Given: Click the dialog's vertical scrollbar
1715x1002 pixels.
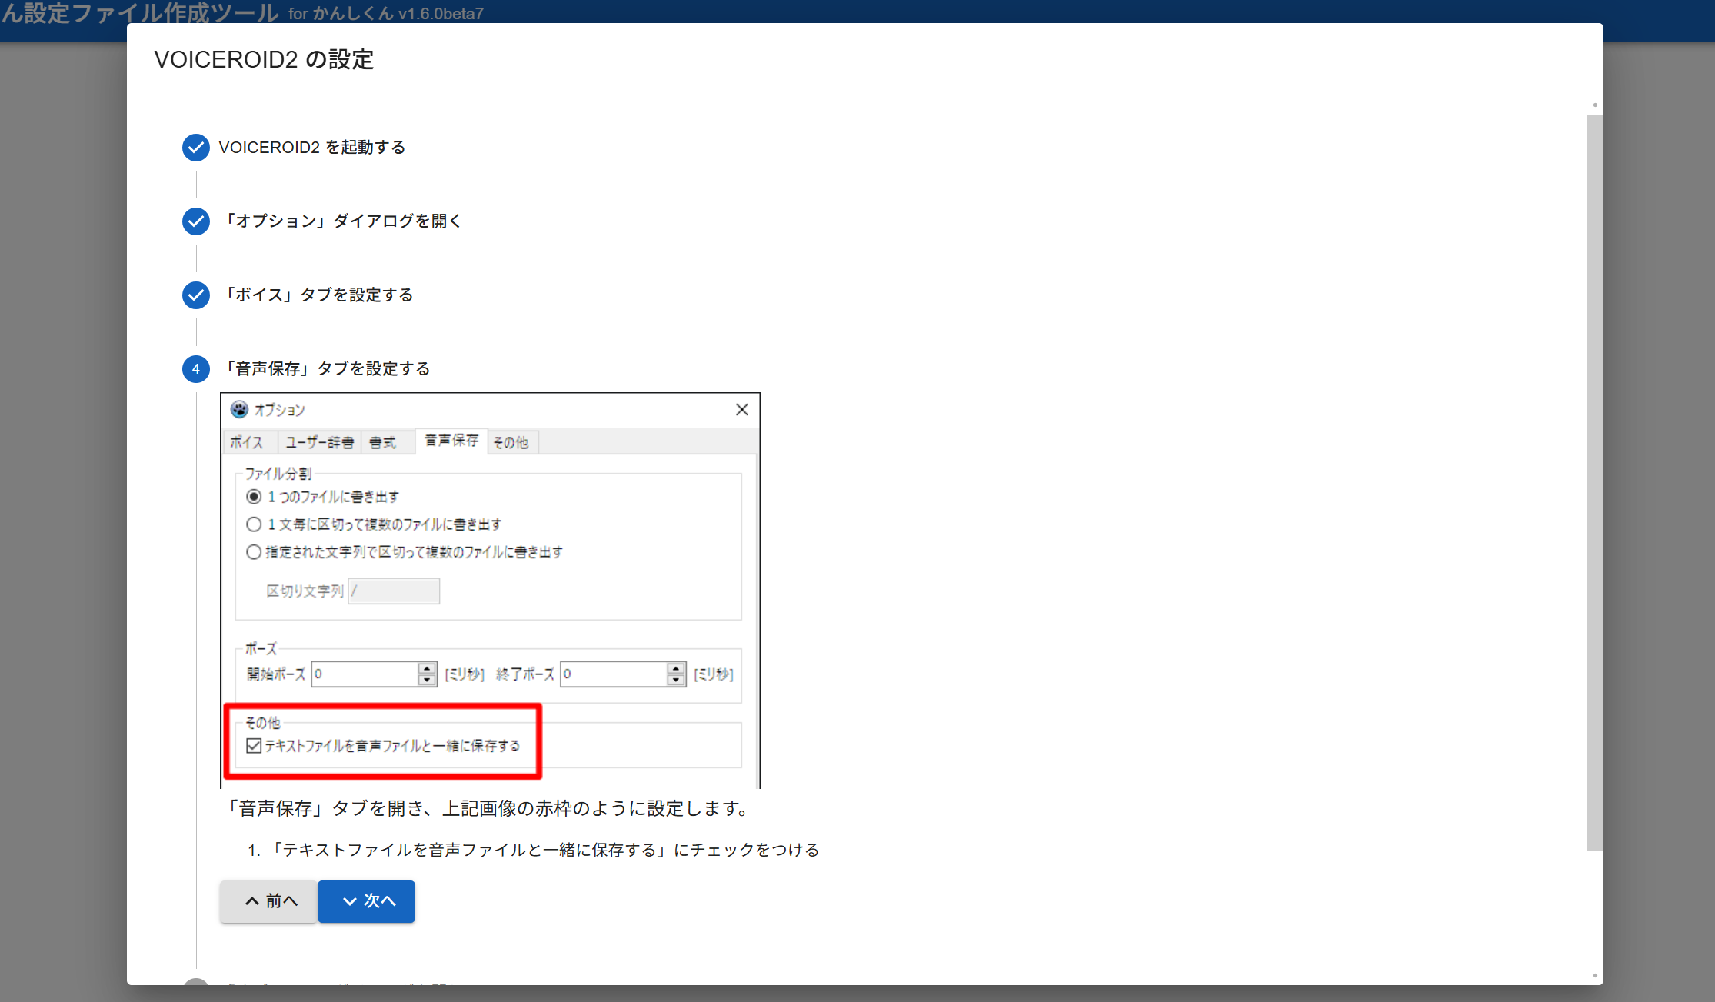Looking at the screenshot, I should click(x=1595, y=482).
